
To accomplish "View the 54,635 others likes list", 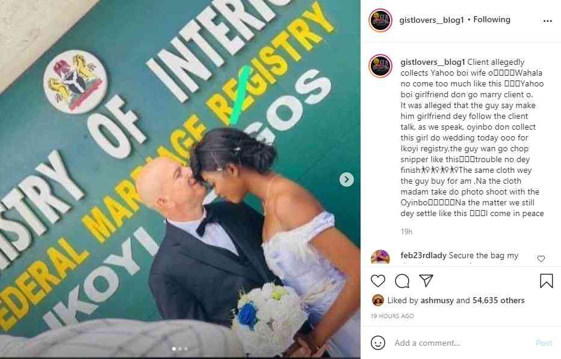I will point(498,301).
